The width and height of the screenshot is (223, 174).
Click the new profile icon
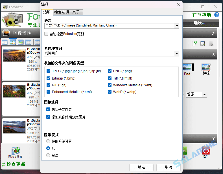click(194, 43)
